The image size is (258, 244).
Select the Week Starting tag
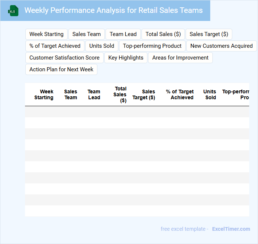click(46, 34)
